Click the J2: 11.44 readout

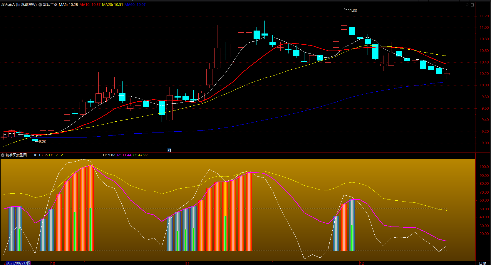[x=124, y=155]
